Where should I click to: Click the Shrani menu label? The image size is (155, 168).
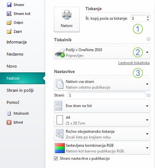[x=19, y=5]
